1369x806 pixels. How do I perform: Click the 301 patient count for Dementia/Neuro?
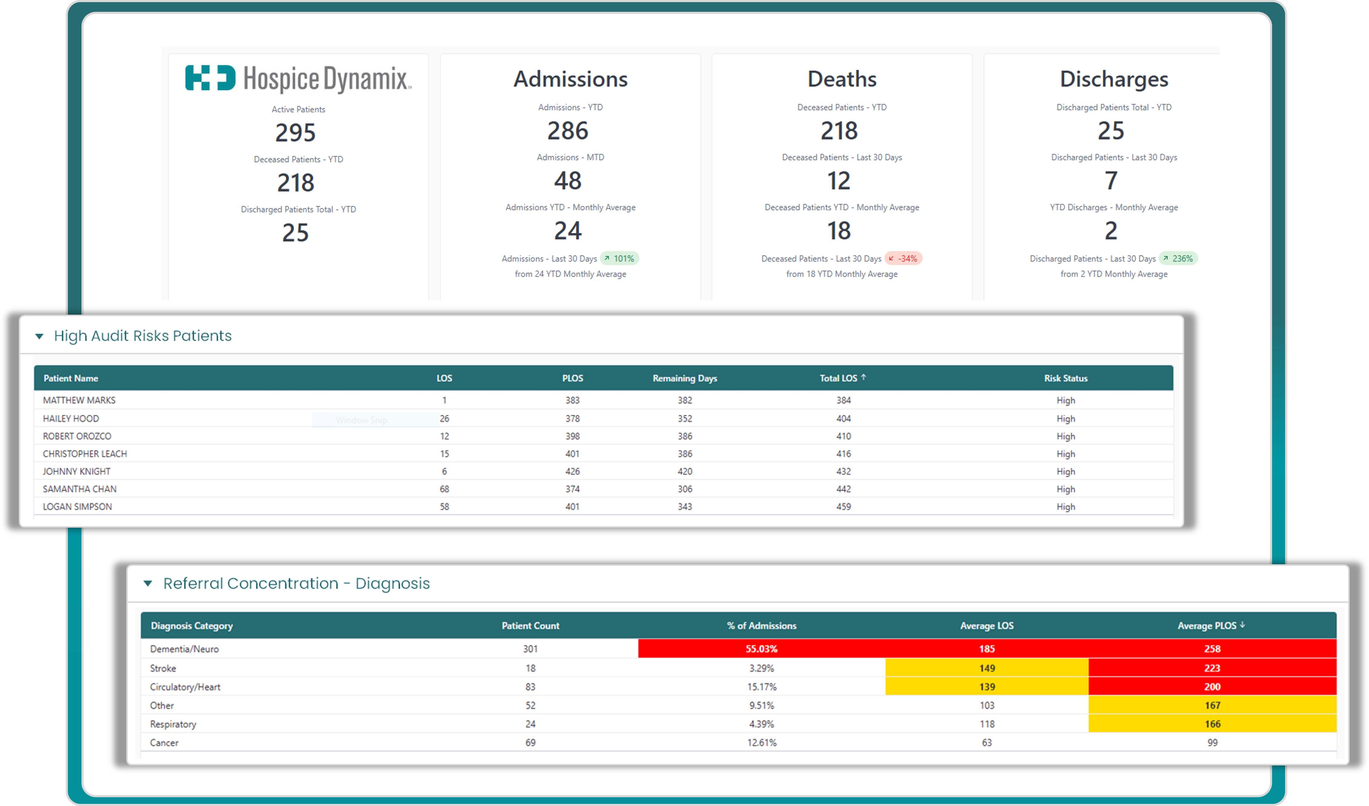(x=530, y=648)
